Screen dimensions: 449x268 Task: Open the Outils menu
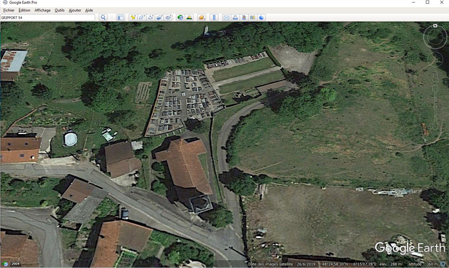point(60,10)
